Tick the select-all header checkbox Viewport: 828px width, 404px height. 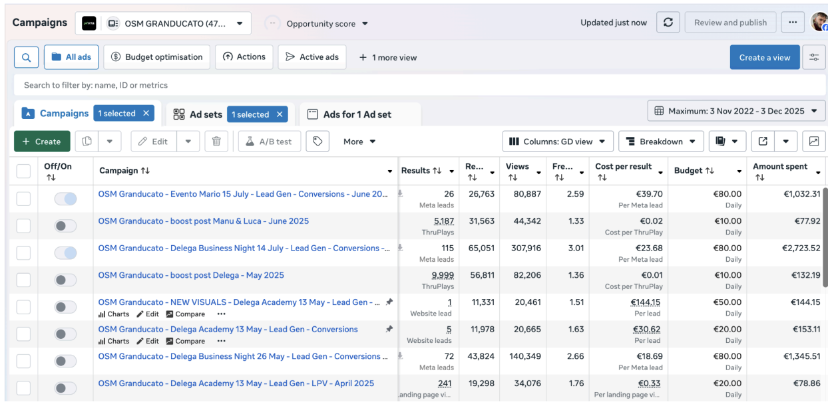click(23, 171)
